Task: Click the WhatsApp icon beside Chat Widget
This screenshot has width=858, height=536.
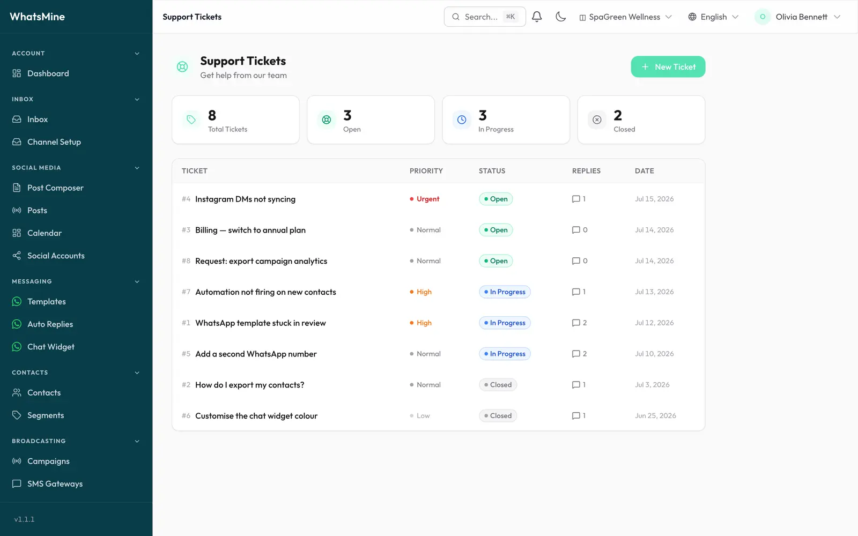Action: point(17,347)
